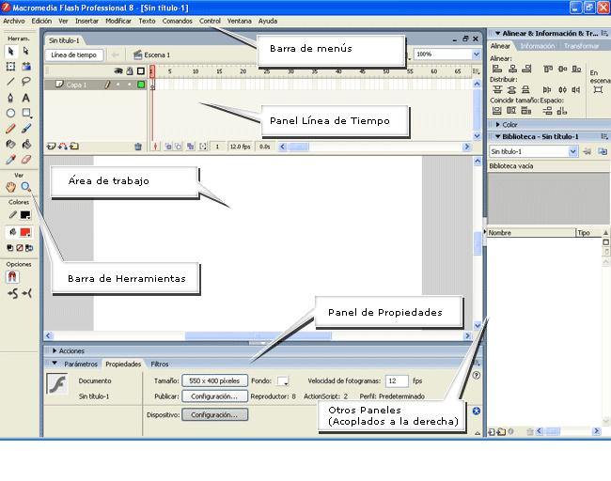Click the Nombre column header in library
This screenshot has width=611, height=481.
[x=530, y=233]
